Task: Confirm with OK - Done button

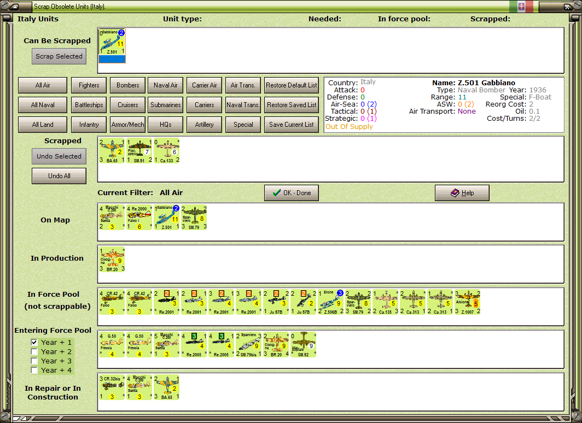Action: coord(292,193)
